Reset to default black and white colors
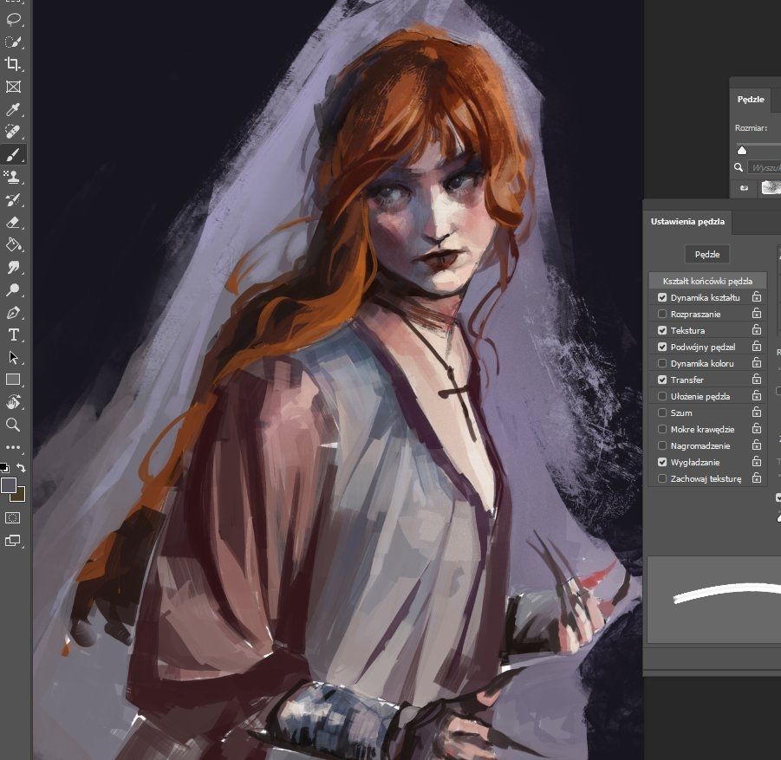This screenshot has height=760, width=781. coord(4,468)
